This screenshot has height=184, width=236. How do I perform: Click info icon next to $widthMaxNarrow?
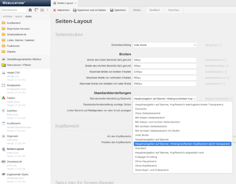tap(228, 78)
